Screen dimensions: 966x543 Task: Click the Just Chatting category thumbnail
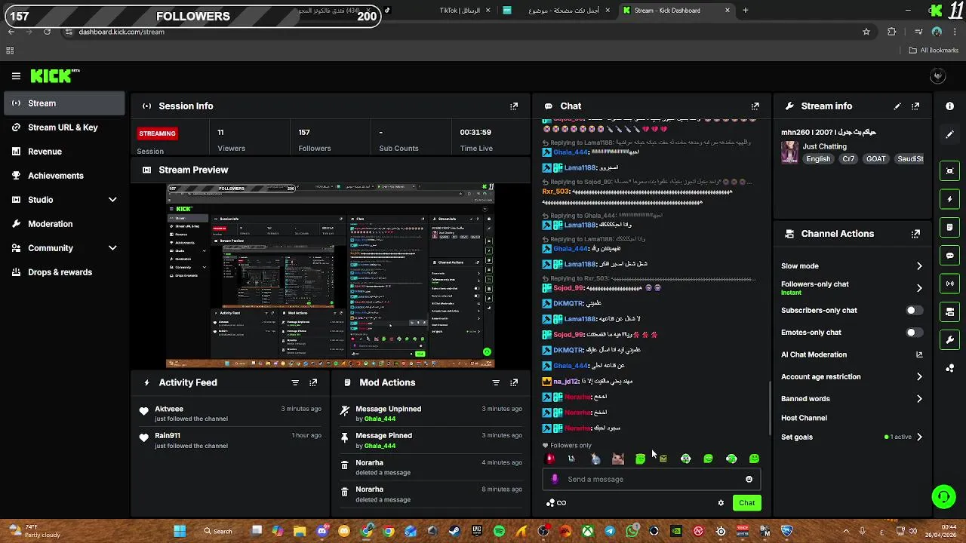(x=789, y=152)
